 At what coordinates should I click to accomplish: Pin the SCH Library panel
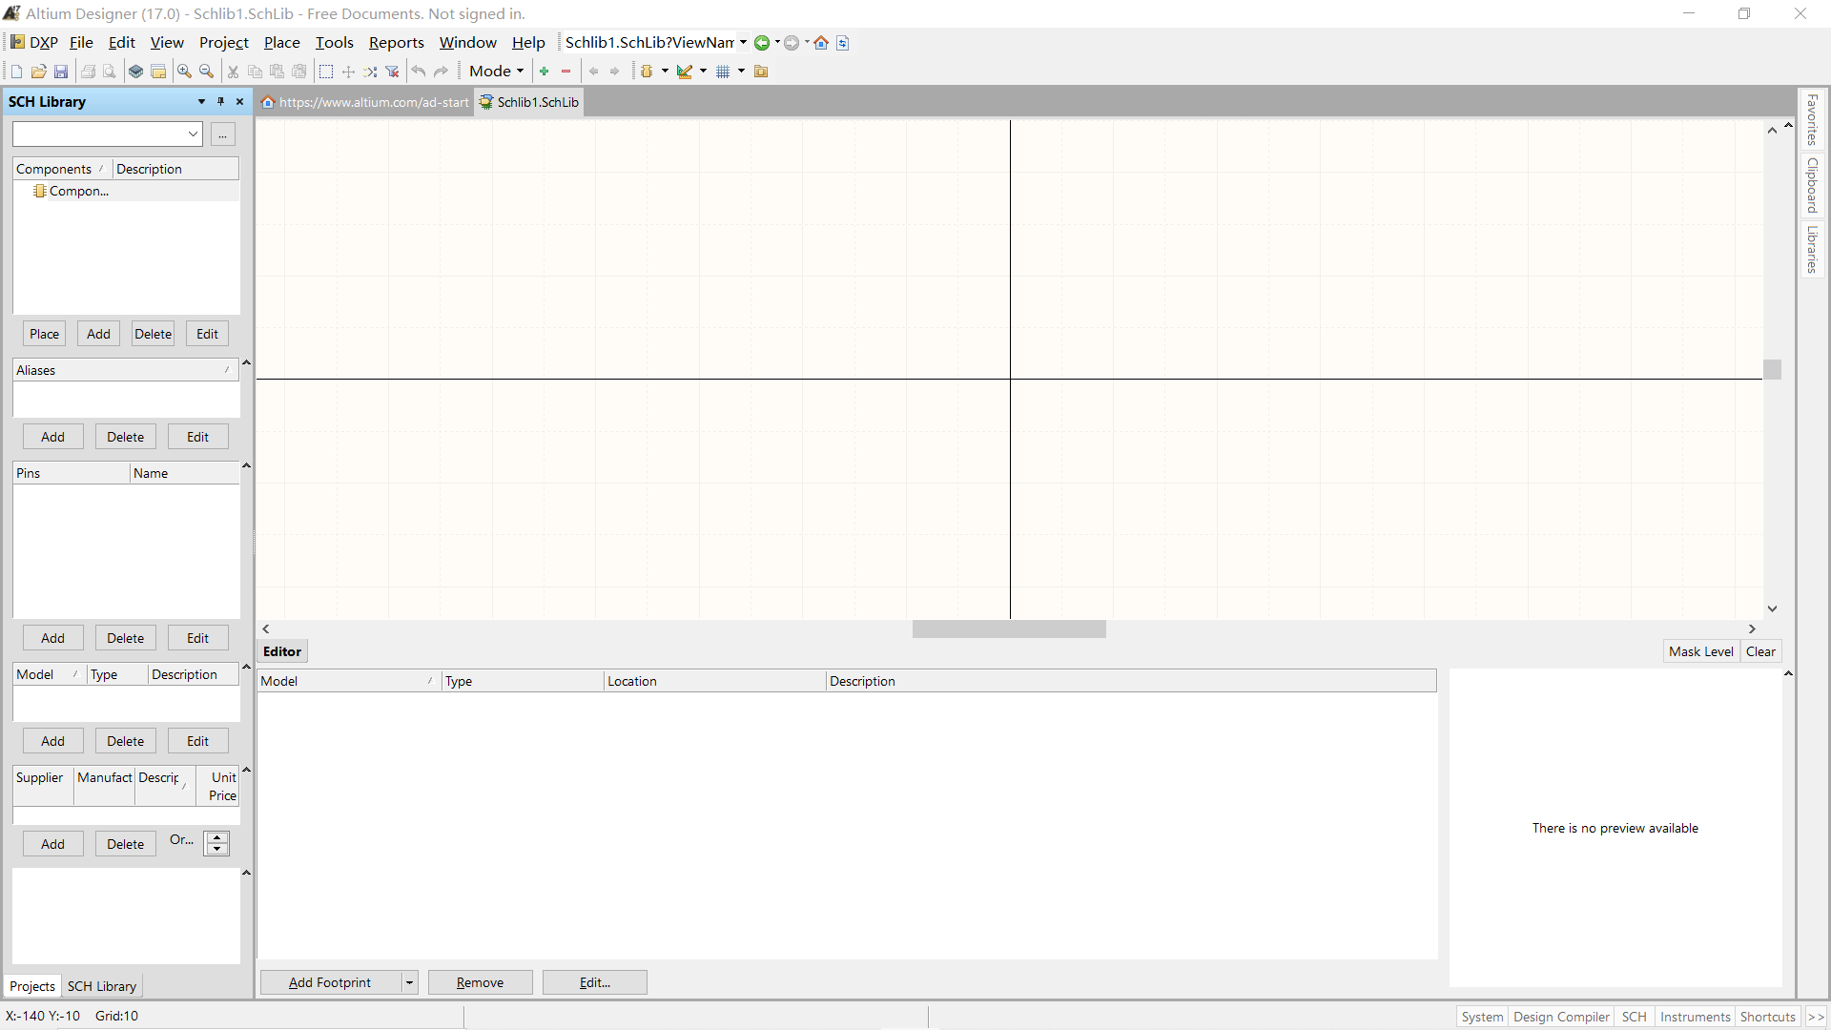pyautogui.click(x=220, y=101)
